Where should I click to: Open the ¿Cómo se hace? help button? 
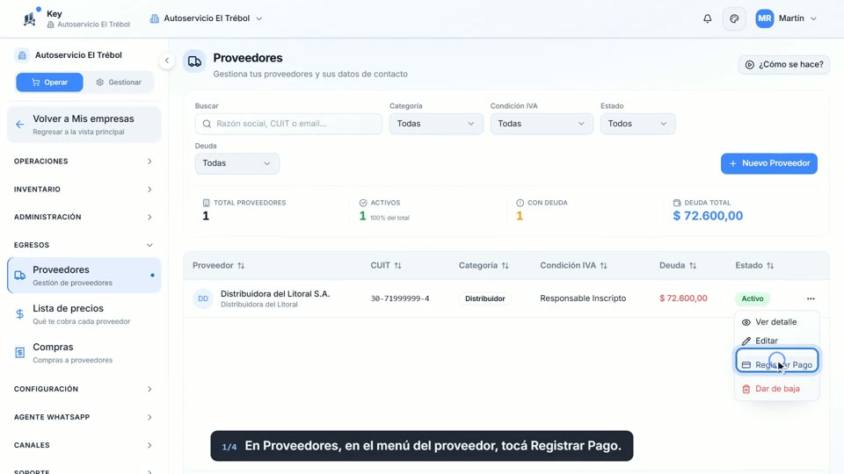pyautogui.click(x=783, y=64)
